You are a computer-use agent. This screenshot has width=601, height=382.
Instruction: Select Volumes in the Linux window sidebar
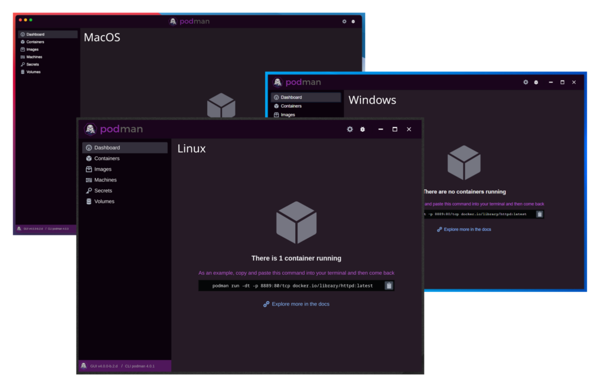click(104, 202)
